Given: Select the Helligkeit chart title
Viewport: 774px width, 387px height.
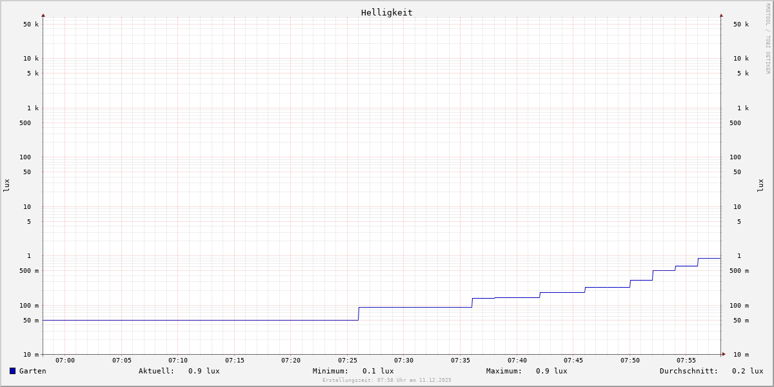Looking at the screenshot, I should pos(387,12).
